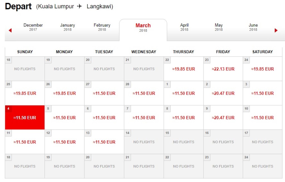The height and width of the screenshot is (182, 285).
Task: Show fares for May 2018
Action: point(218,27)
